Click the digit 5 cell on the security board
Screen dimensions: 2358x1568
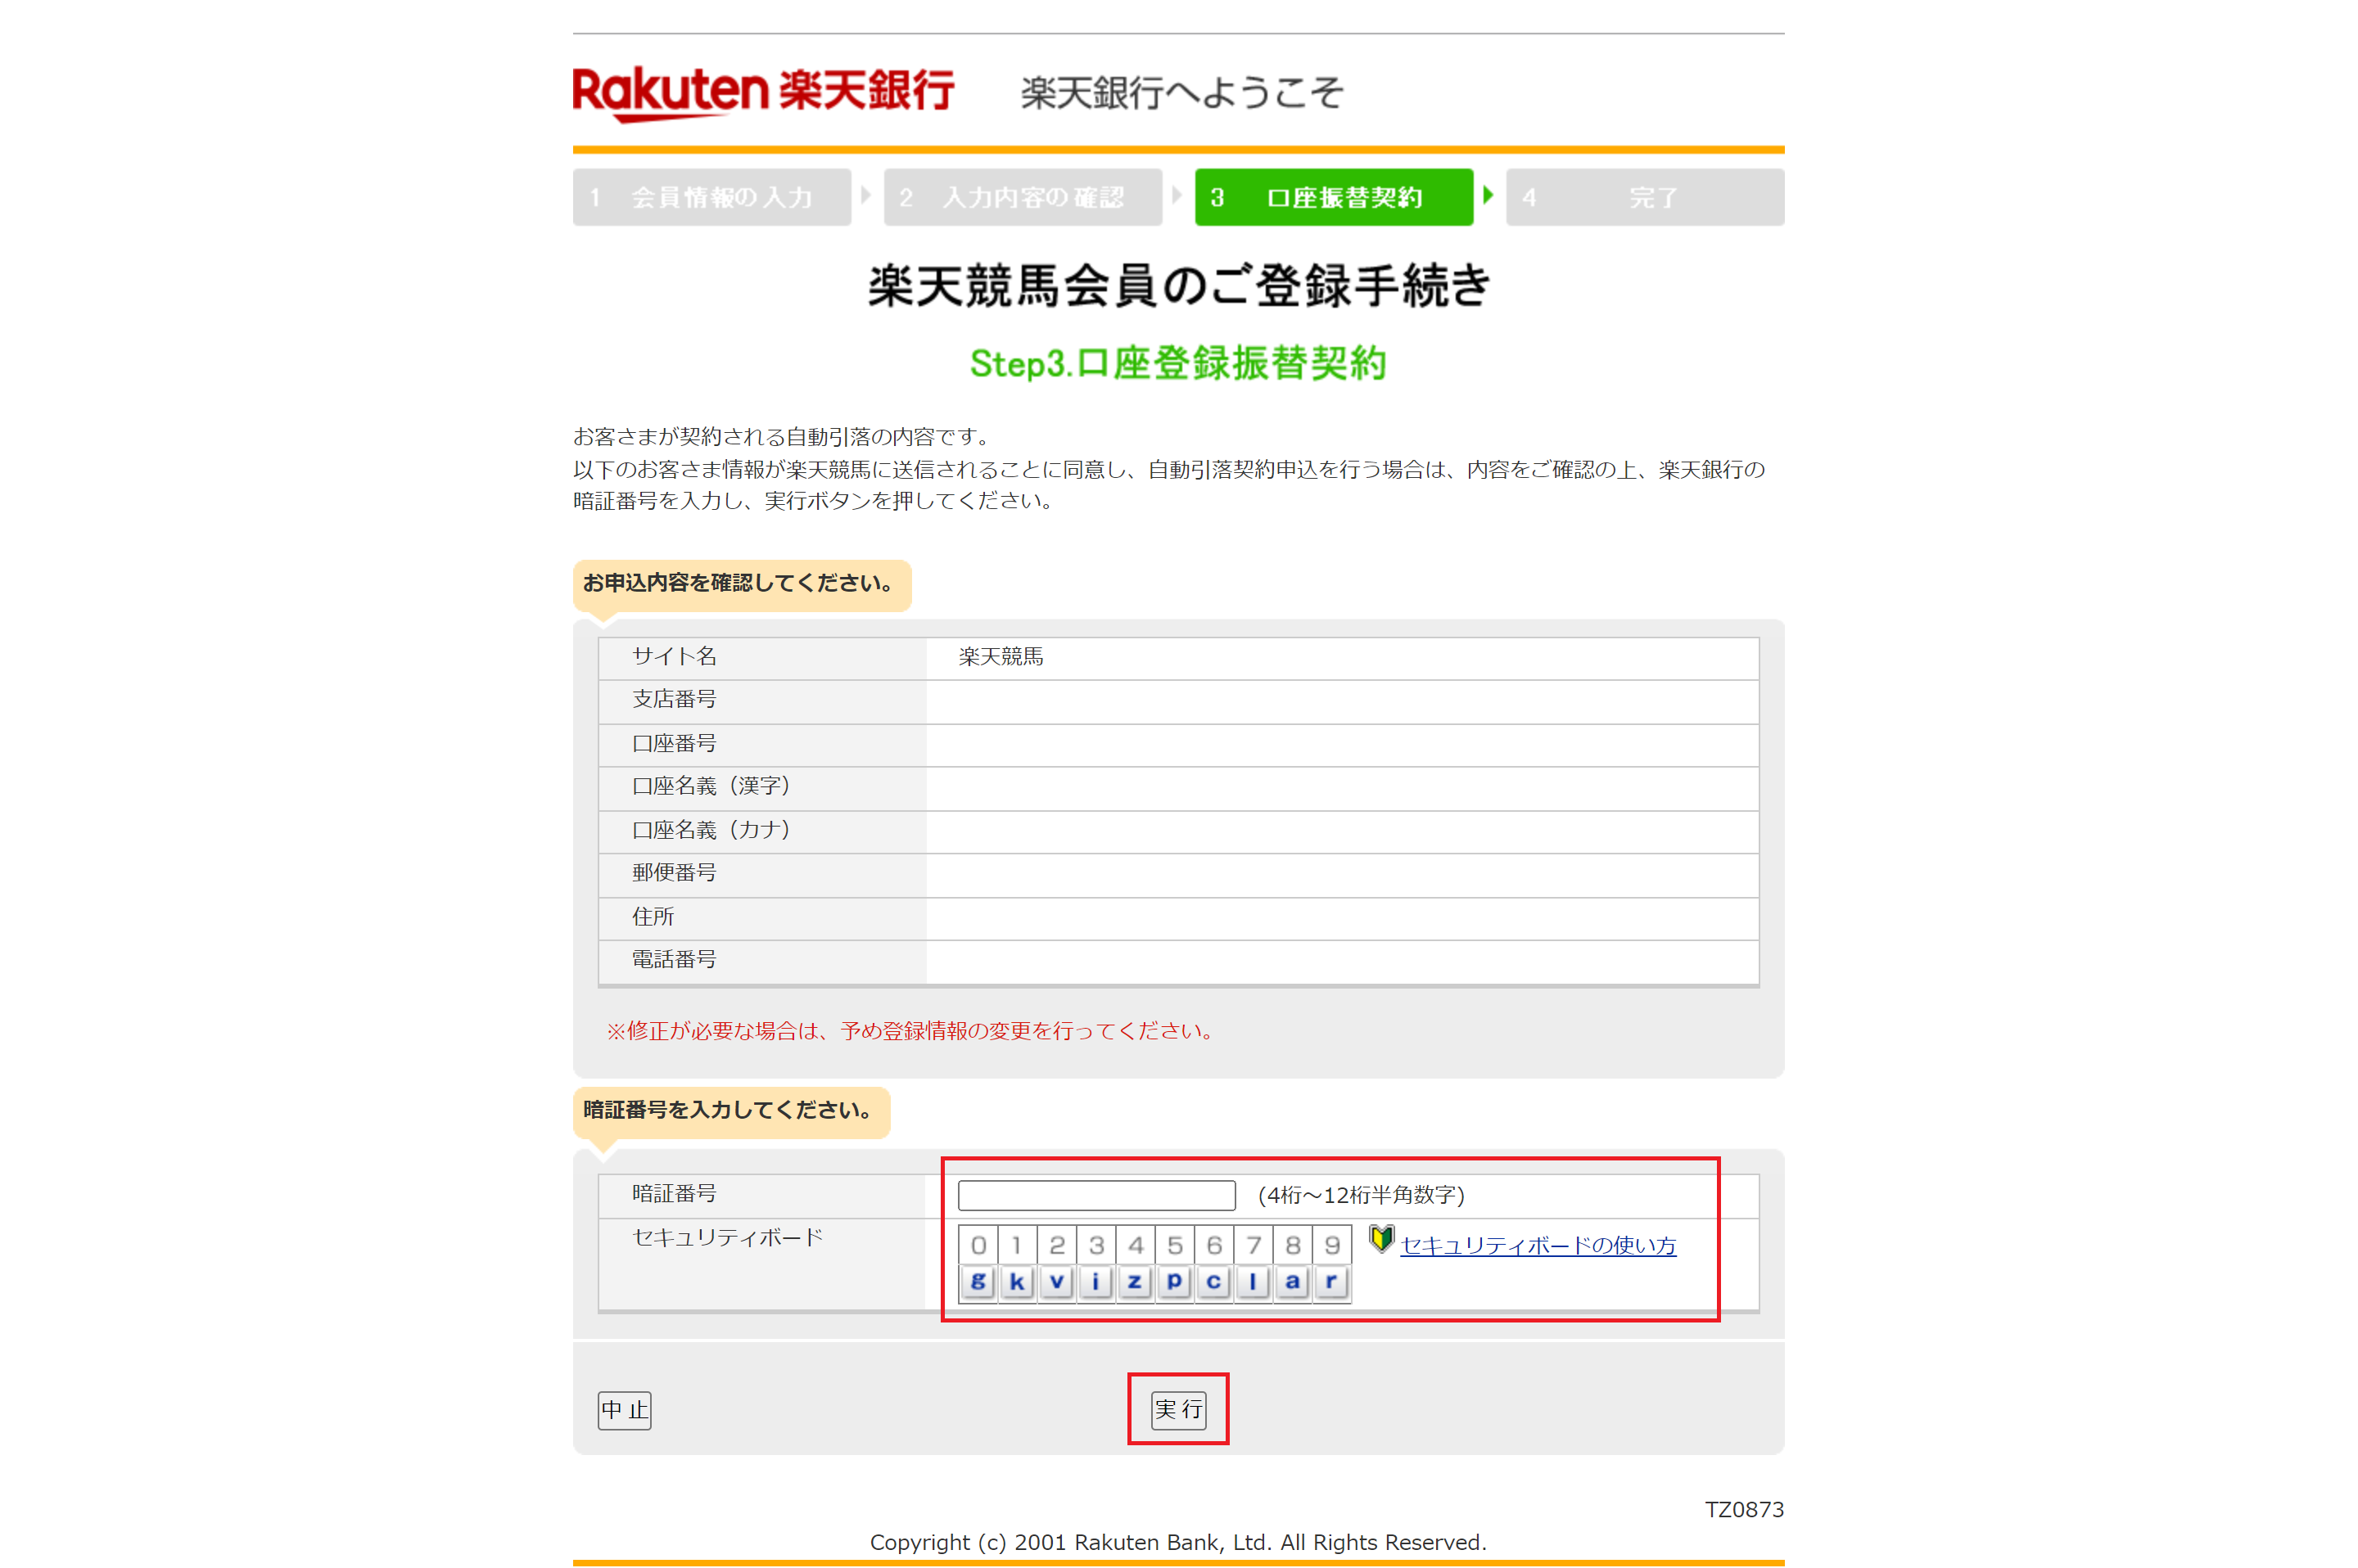pyautogui.click(x=1173, y=1245)
